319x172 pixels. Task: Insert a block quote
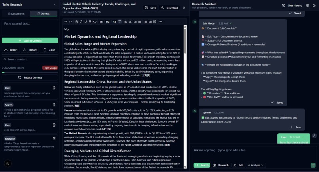[155, 22]
